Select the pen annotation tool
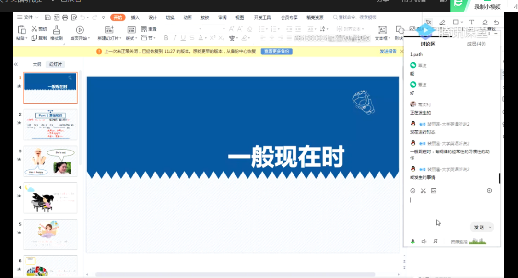 tap(442, 23)
